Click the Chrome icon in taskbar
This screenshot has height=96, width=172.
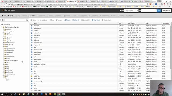[x=59, y=94]
